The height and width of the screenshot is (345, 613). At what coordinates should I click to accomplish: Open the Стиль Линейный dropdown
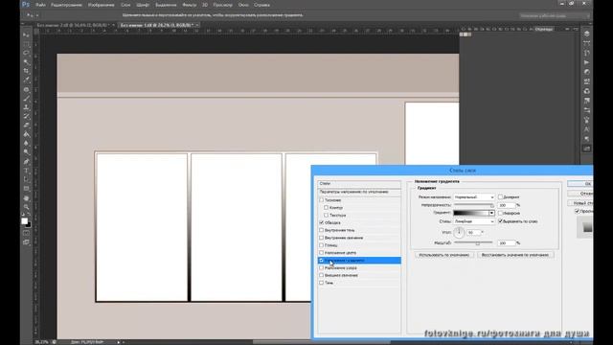tap(474, 221)
